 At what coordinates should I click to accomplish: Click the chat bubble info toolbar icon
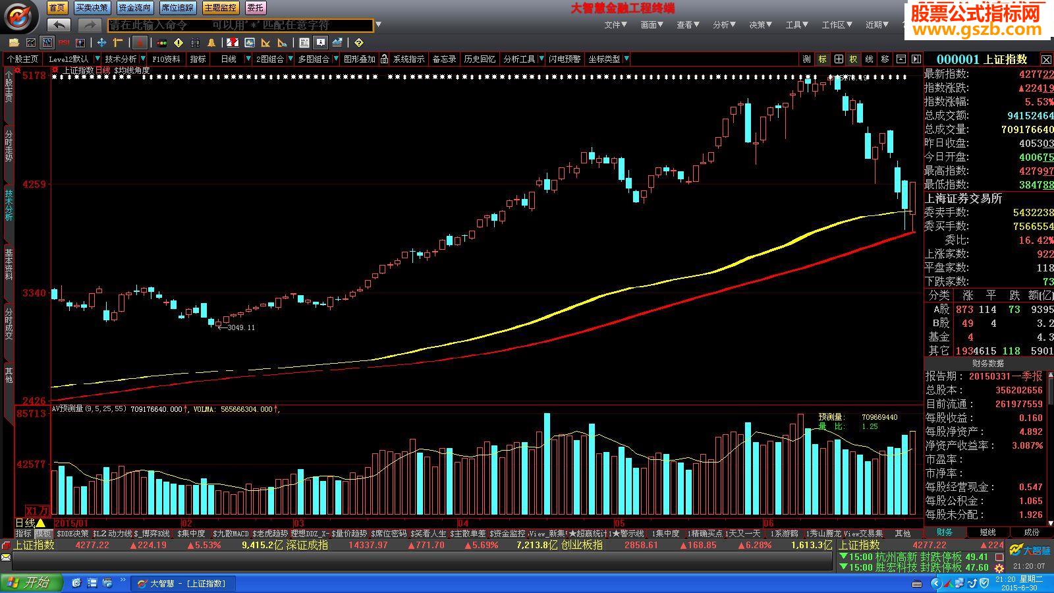(321, 43)
